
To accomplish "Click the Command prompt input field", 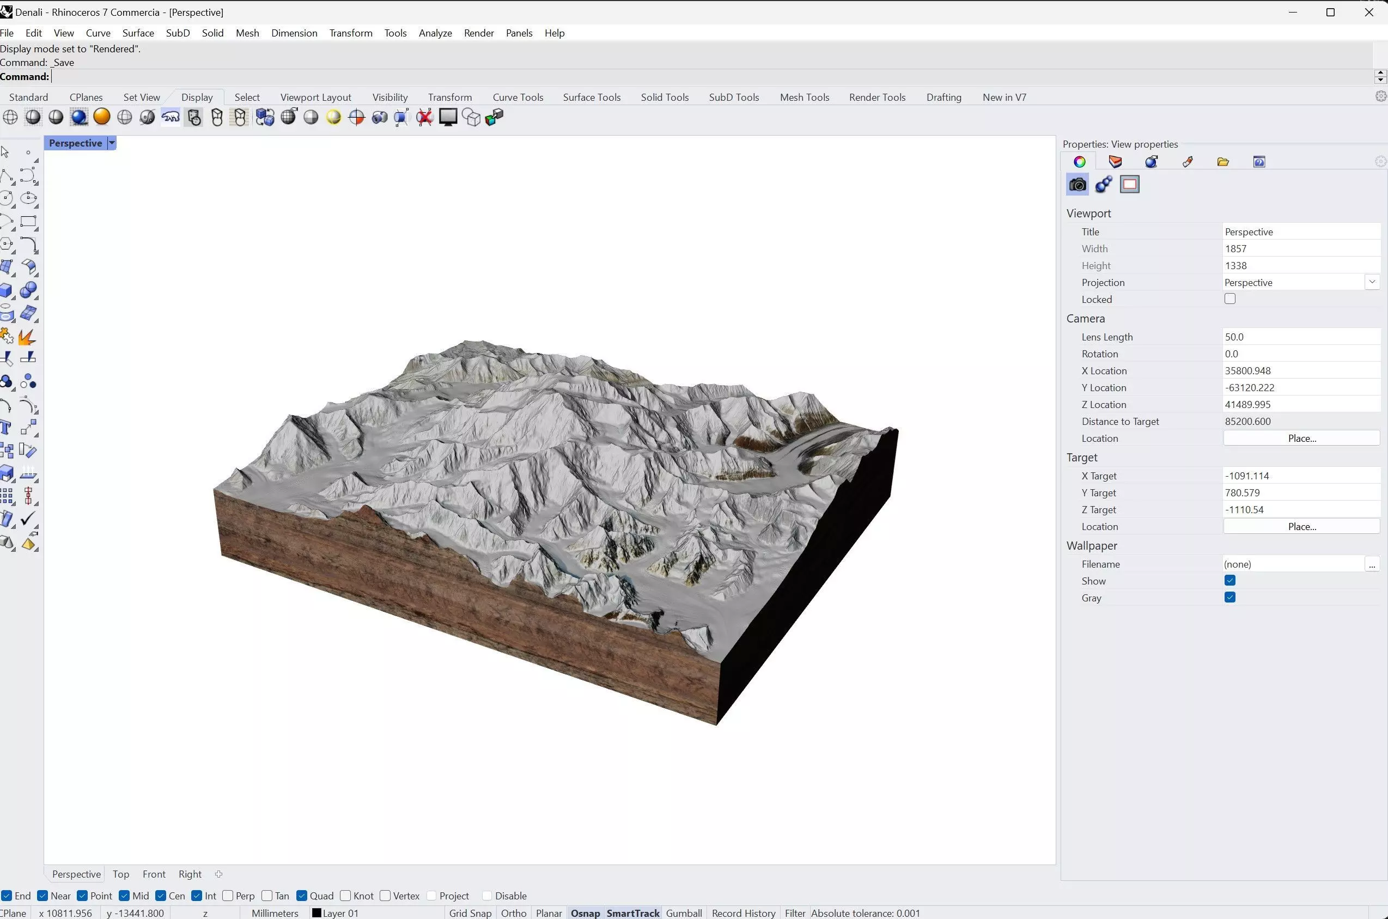I will [711, 77].
